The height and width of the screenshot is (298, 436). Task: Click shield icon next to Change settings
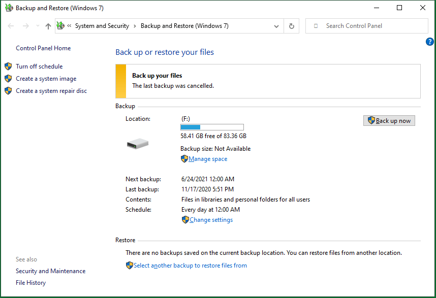tap(185, 220)
